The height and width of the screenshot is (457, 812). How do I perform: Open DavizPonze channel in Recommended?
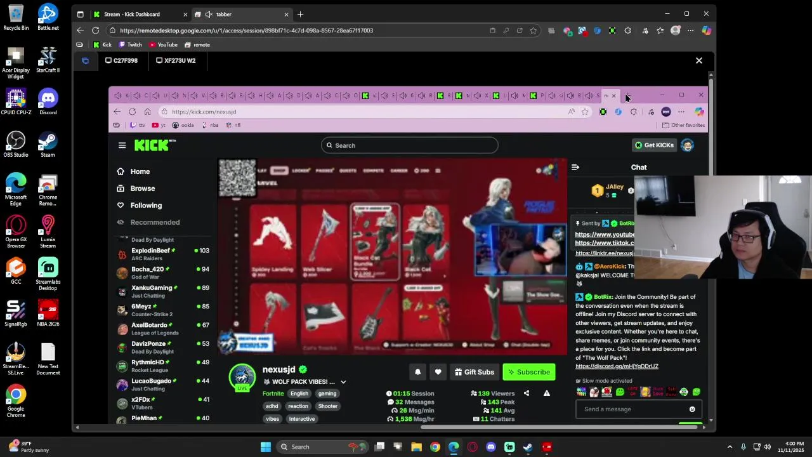tap(163, 347)
